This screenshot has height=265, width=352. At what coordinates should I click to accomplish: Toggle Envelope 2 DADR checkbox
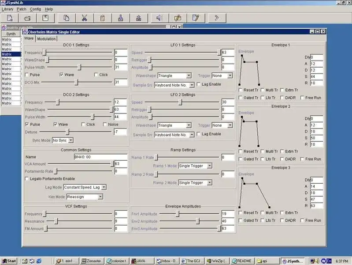[x=282, y=159]
